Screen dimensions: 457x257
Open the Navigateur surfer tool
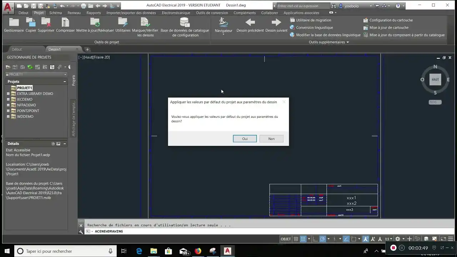pos(223,25)
